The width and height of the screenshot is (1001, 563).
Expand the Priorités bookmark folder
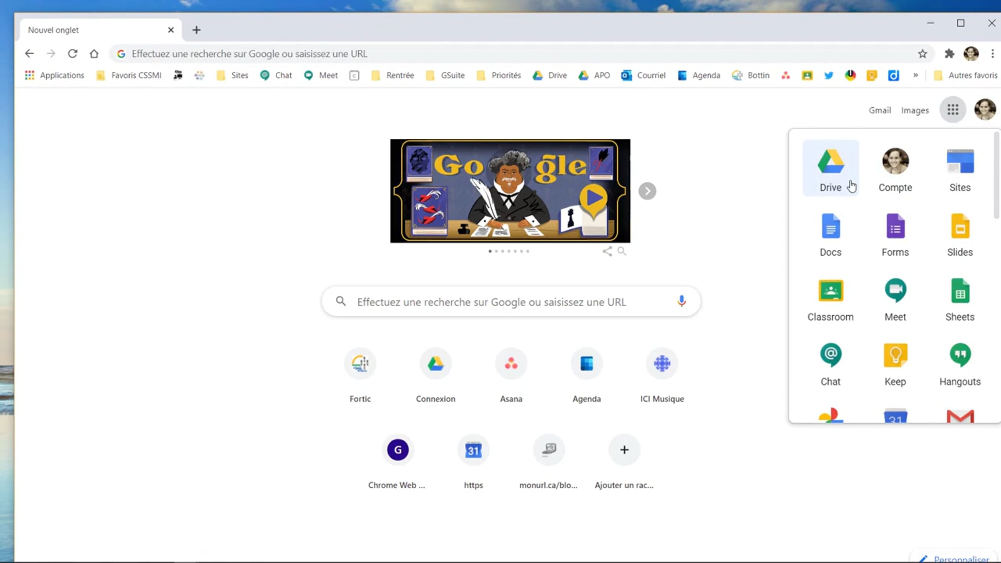pos(499,75)
